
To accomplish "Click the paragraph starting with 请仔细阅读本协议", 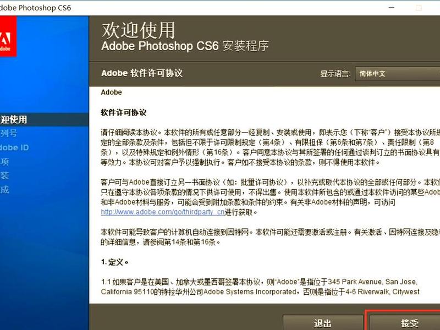I will tap(270, 147).
